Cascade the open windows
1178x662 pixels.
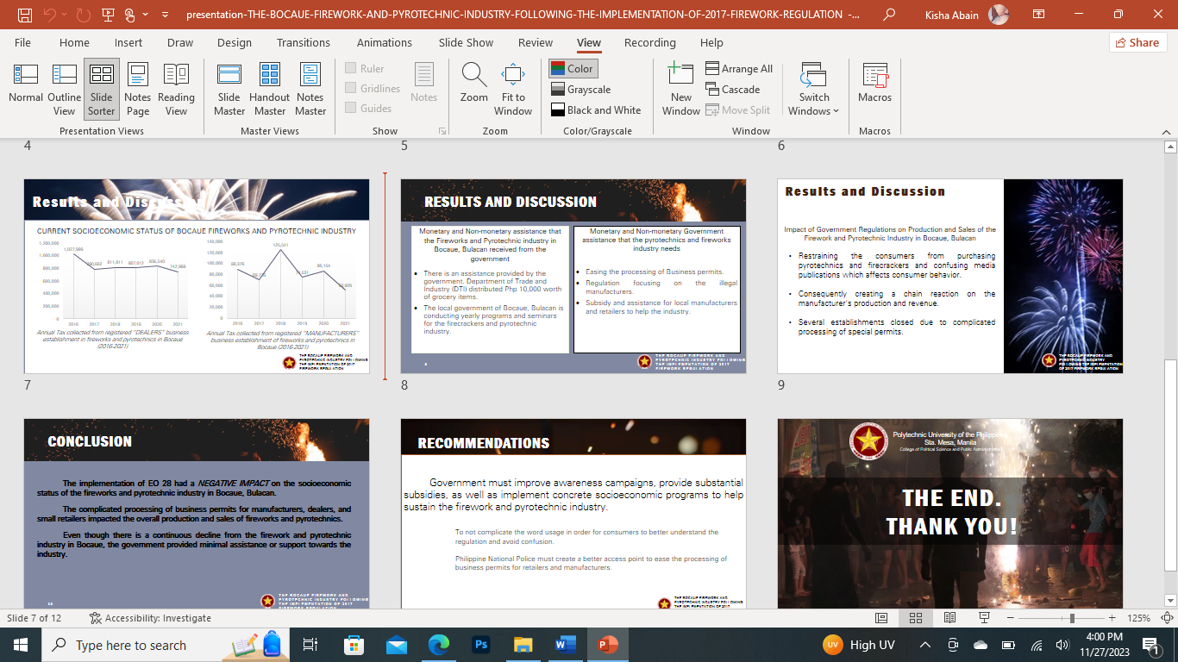point(733,90)
